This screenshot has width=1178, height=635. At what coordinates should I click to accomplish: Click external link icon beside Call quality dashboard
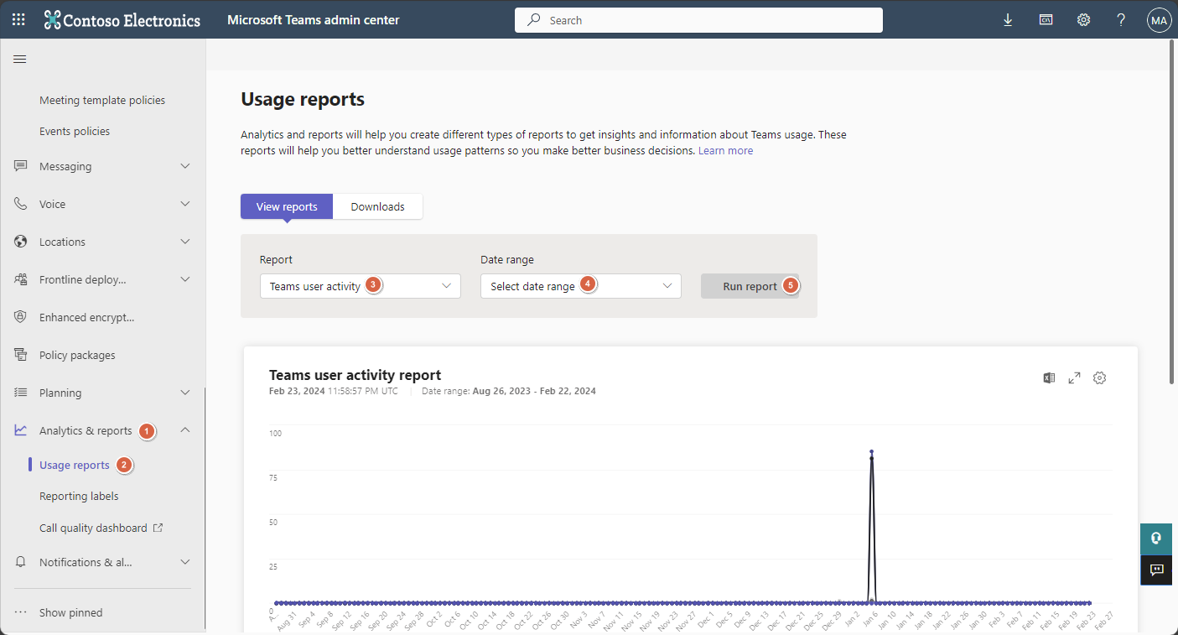coord(158,528)
